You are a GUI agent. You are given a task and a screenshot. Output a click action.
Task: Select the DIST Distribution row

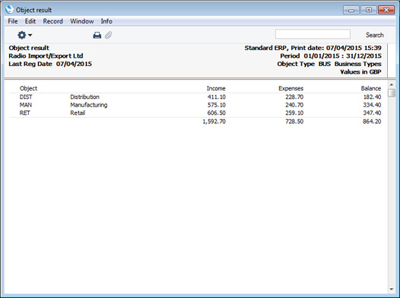195,97
